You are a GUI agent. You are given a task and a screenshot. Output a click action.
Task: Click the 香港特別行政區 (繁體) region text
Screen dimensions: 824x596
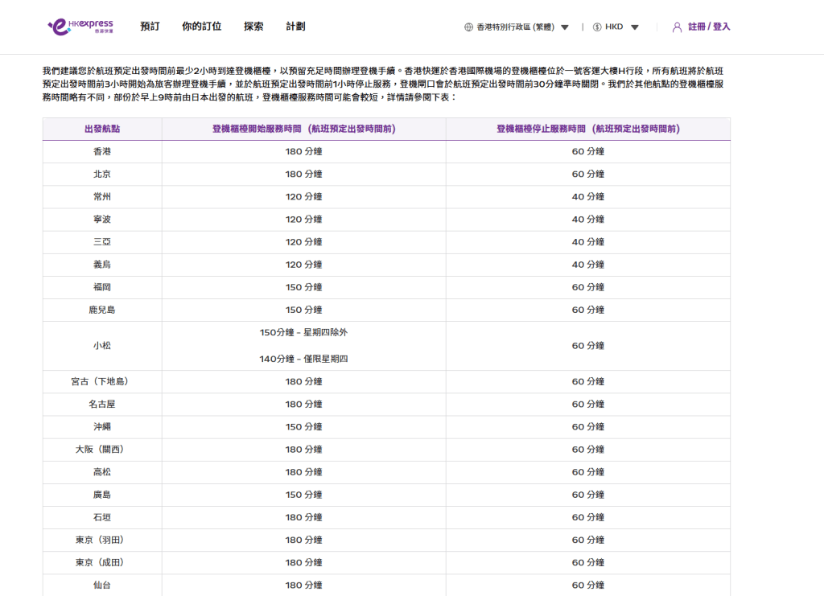coord(516,27)
